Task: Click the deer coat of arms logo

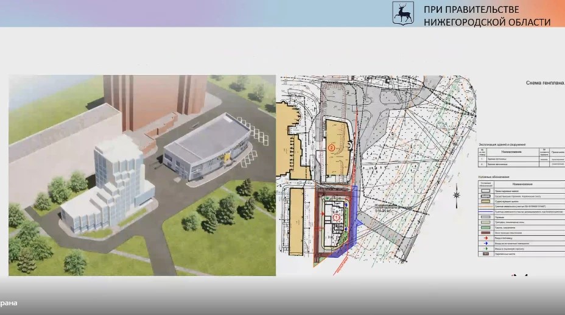Action: click(x=402, y=13)
